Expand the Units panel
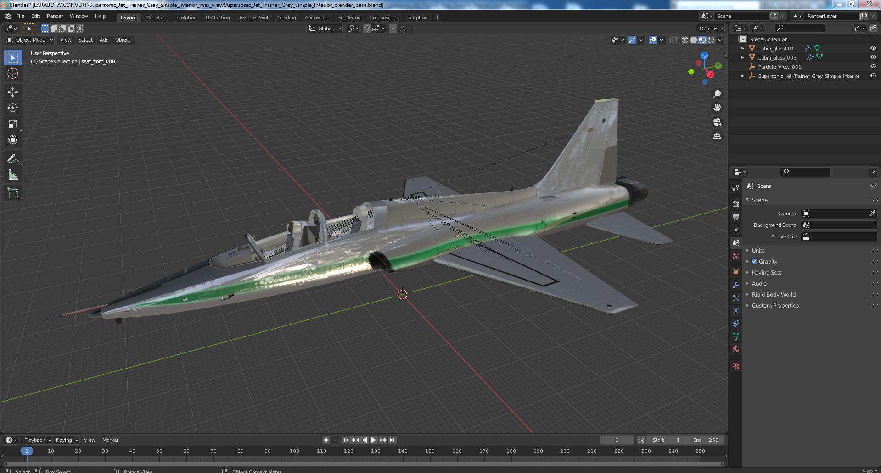The image size is (881, 473). click(x=758, y=250)
